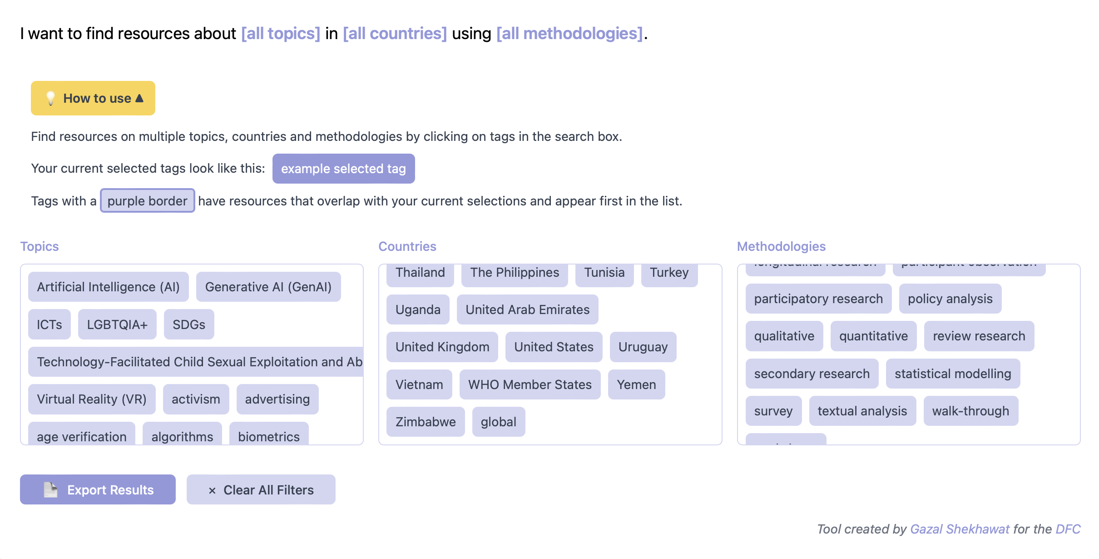Viewport: 1099px width, 559px height.
Task: Select the Generative AI (GenAI) tag
Action: tap(268, 287)
